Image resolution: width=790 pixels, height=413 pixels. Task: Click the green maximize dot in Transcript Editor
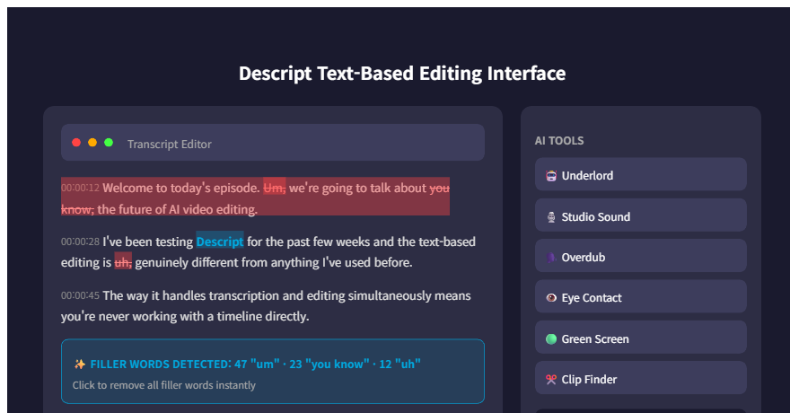(x=109, y=143)
